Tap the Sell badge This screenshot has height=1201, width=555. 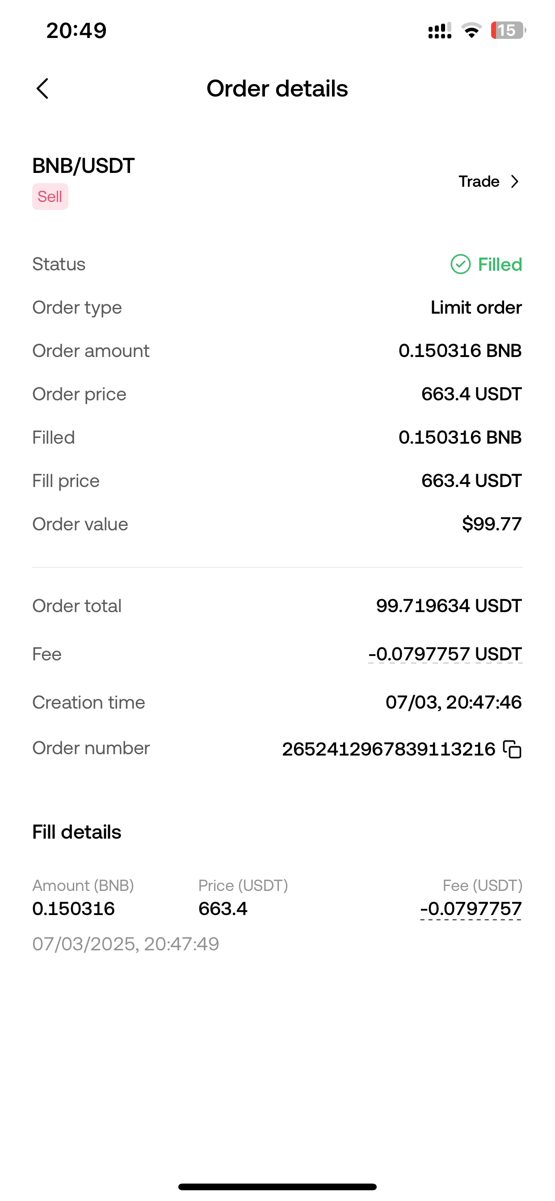coord(50,197)
